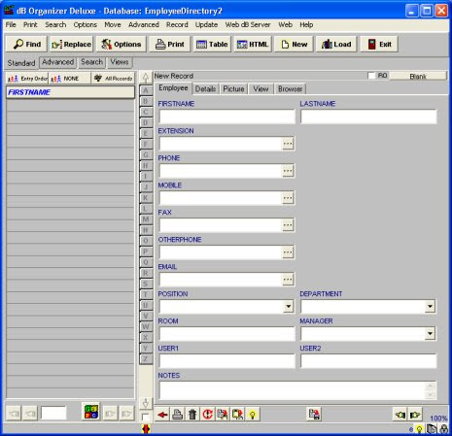Image resolution: width=452 pixels, height=436 pixels.
Task: Click the 100% indicator text
Action: 438,419
